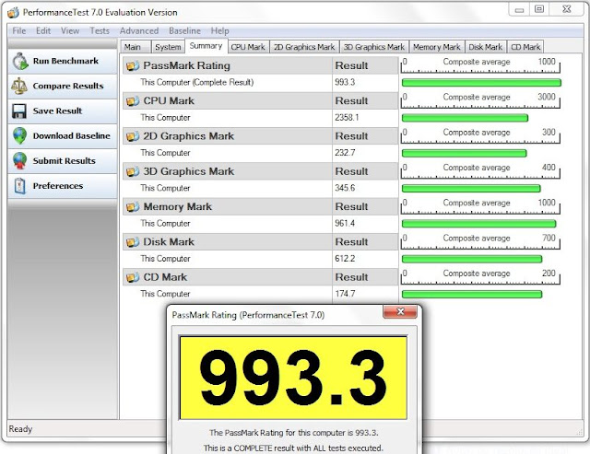Open the Baseline menu
Screen dimensions: 590x454
click(x=184, y=30)
